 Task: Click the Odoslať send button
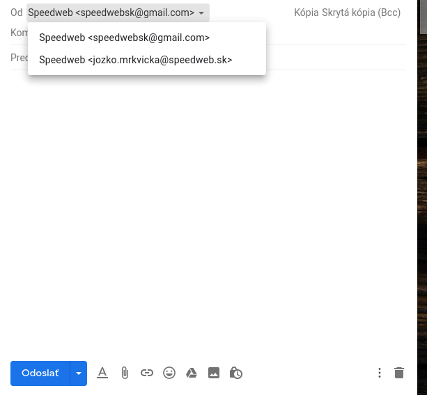pyautogui.click(x=40, y=373)
